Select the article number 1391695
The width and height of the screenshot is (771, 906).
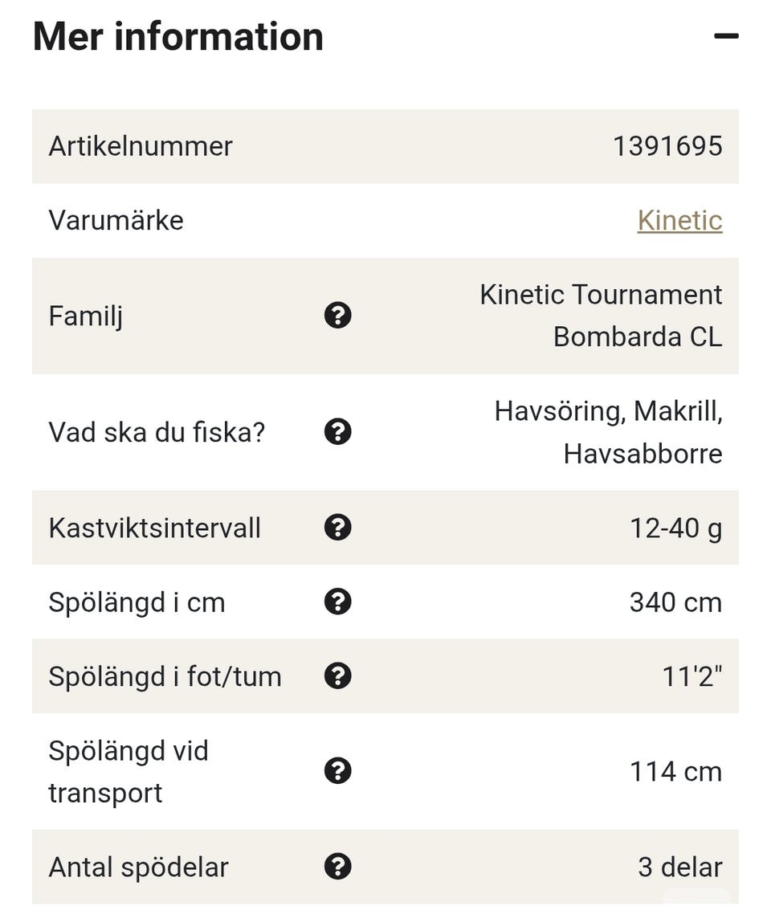pos(667,146)
